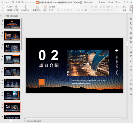Open Print Preview from quick access bar
This screenshot has height=123, width=133.
point(23,2)
